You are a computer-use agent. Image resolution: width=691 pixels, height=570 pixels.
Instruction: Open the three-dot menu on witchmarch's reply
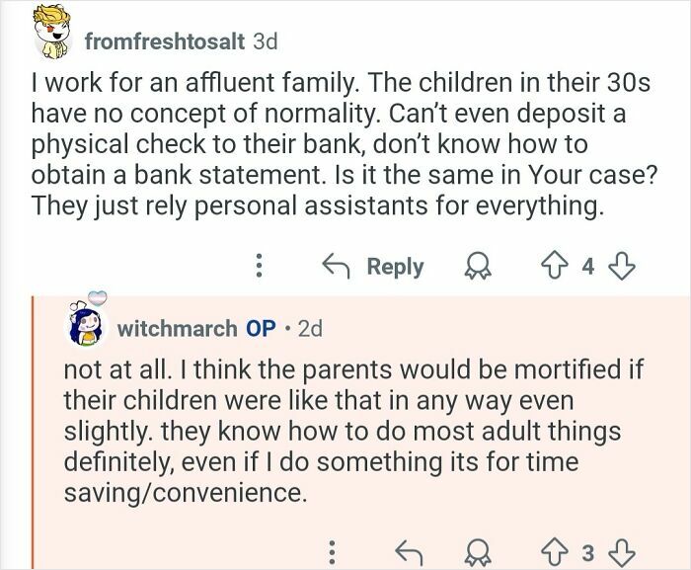[x=333, y=552]
